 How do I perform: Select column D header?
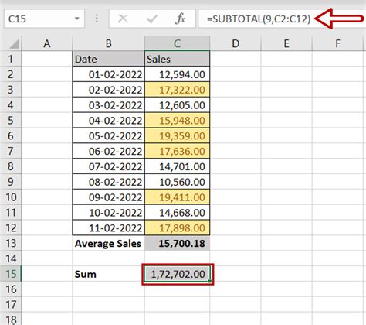pos(236,43)
